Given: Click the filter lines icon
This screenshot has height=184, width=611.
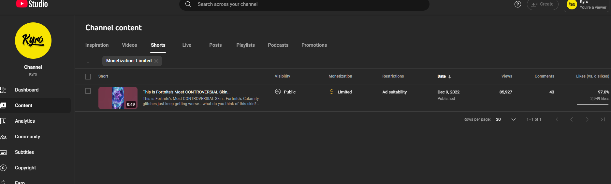Looking at the screenshot, I should coord(88,61).
